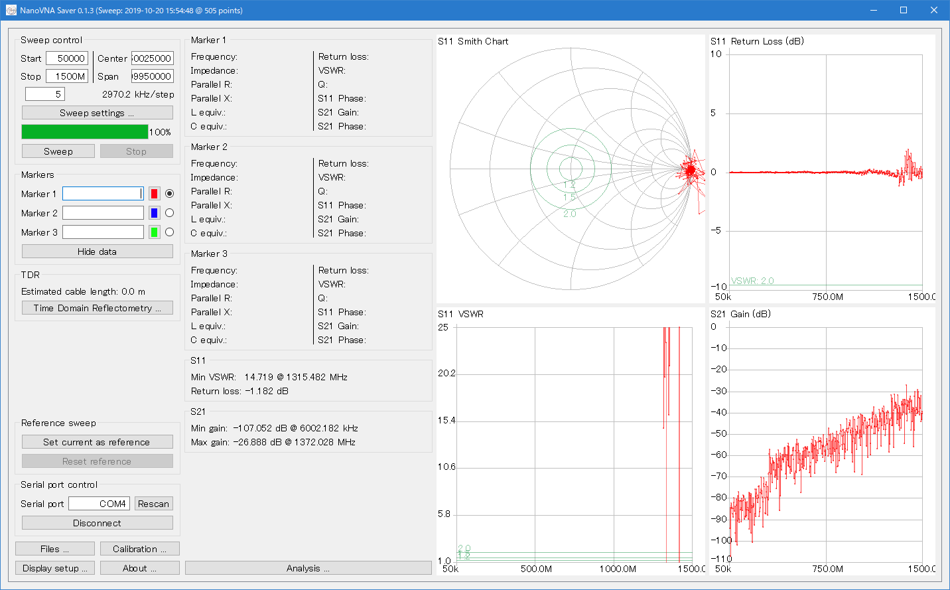Open the About dialog
Viewport: 950px width, 590px height.
[140, 568]
